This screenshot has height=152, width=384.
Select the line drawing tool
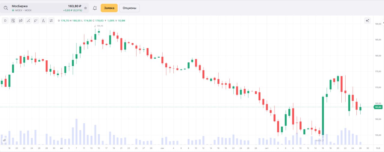[28, 21]
